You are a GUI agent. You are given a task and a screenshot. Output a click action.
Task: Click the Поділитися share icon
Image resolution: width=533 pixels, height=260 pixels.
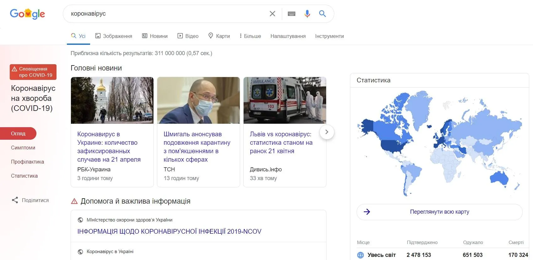pyautogui.click(x=15, y=200)
